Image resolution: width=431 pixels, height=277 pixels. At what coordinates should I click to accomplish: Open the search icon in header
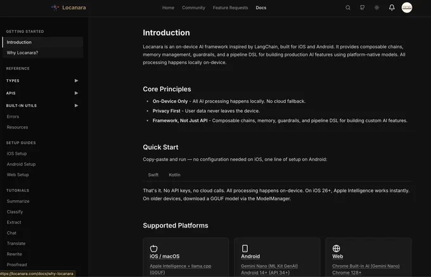348,8
